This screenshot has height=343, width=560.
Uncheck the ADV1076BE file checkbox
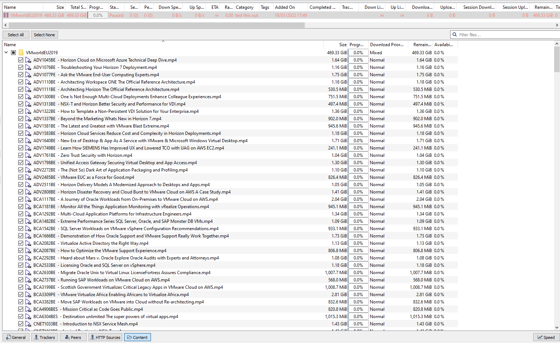[x=21, y=67]
